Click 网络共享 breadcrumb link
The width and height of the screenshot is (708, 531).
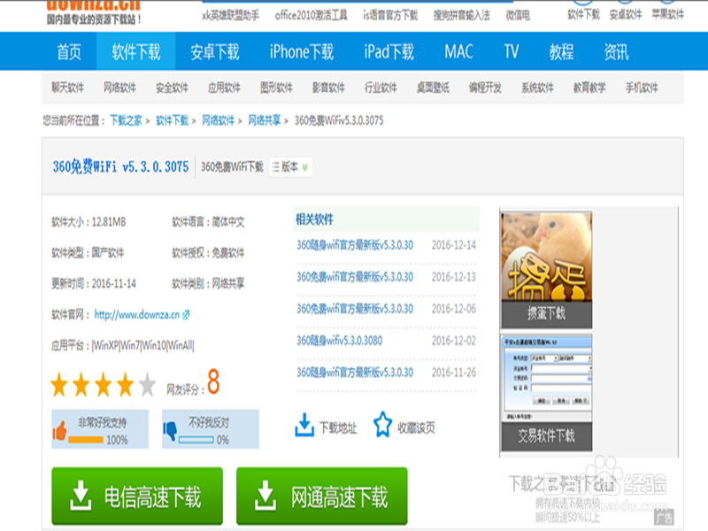pyautogui.click(x=264, y=120)
